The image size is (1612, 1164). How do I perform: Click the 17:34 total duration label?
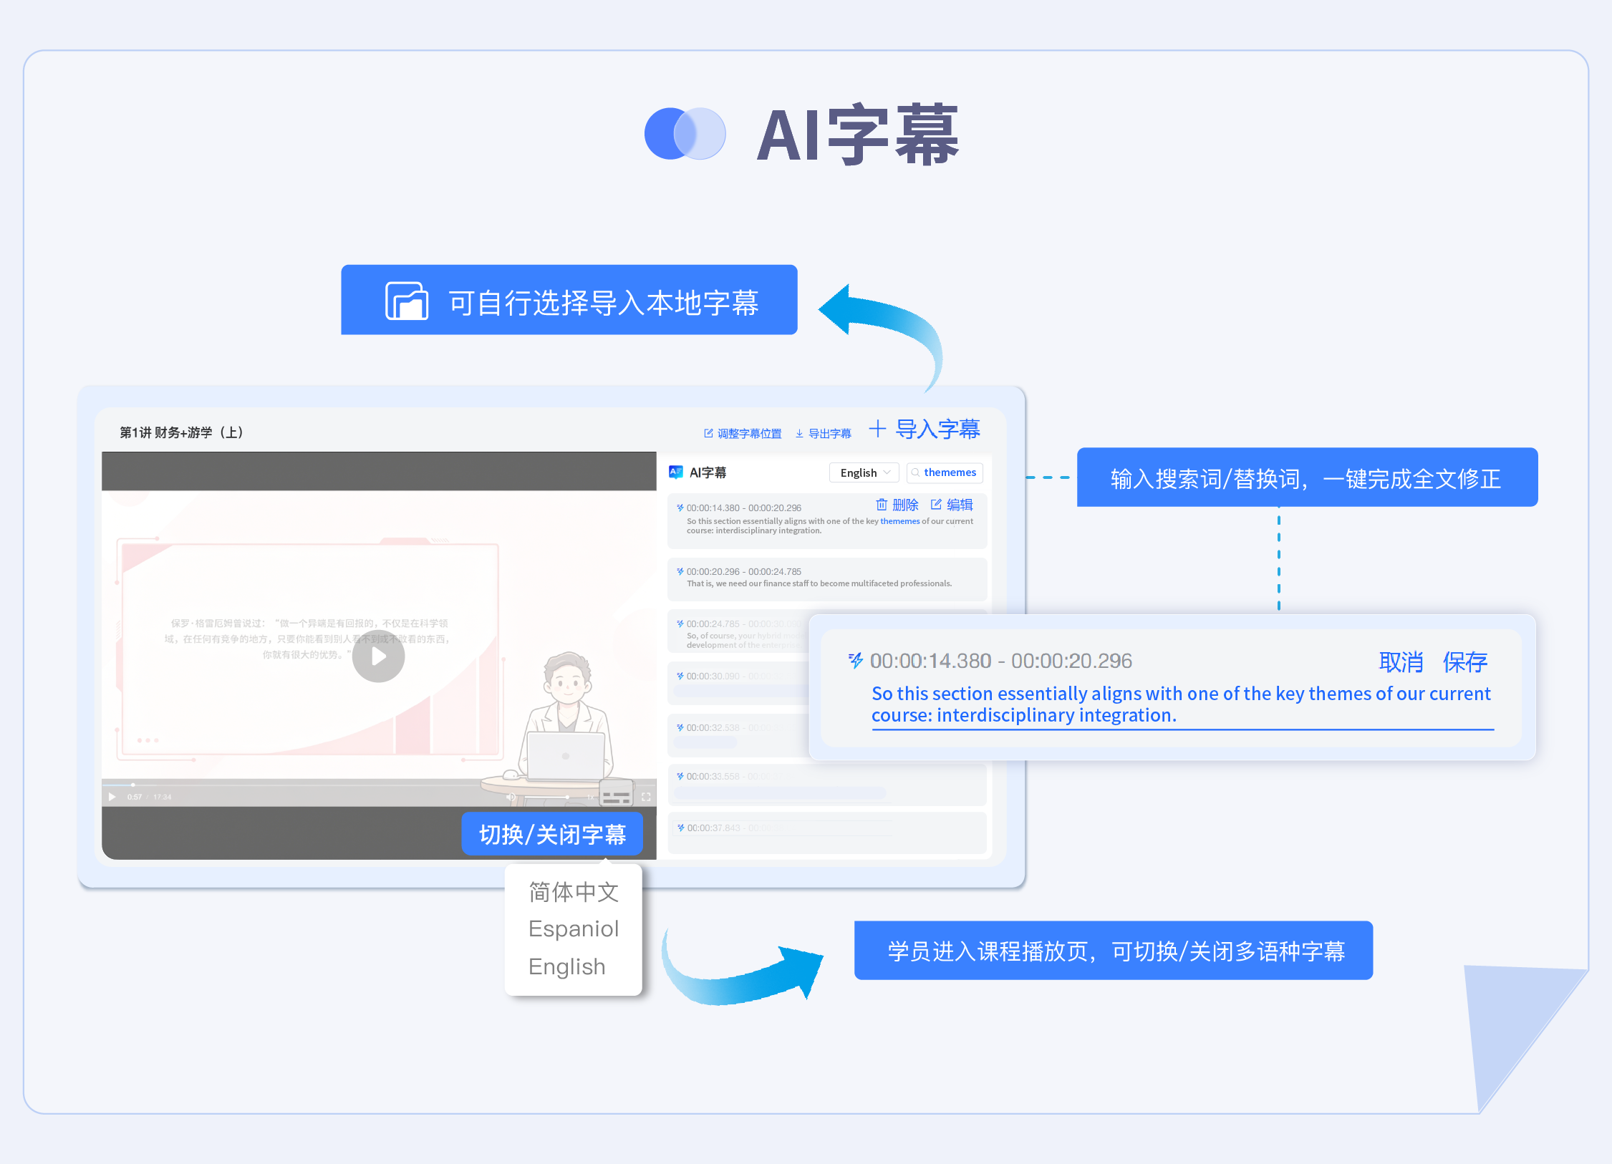pos(163,797)
